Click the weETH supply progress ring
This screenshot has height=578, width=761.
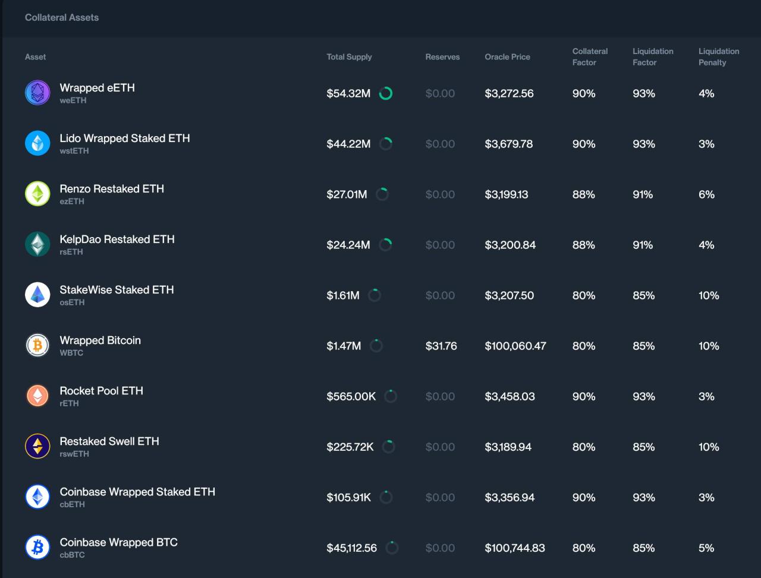[x=386, y=93]
